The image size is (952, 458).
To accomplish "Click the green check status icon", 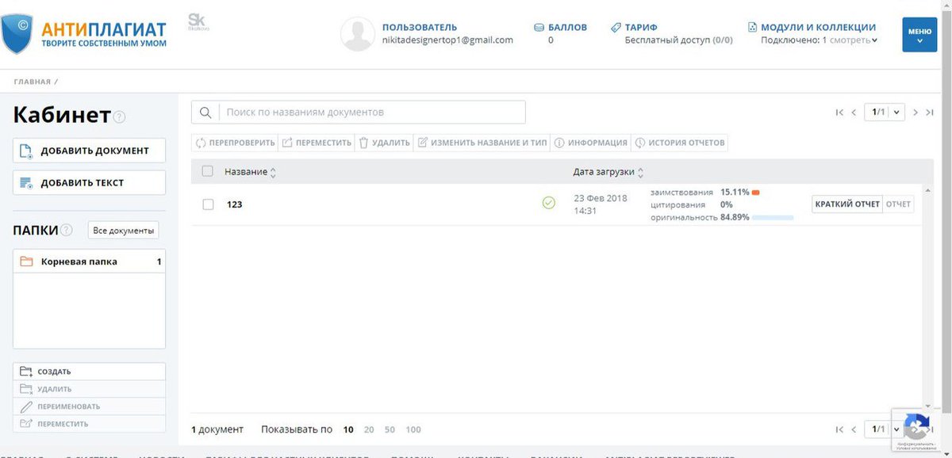I will click(x=548, y=204).
